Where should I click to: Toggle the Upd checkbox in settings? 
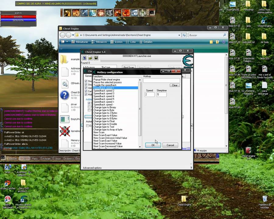coord(86,88)
